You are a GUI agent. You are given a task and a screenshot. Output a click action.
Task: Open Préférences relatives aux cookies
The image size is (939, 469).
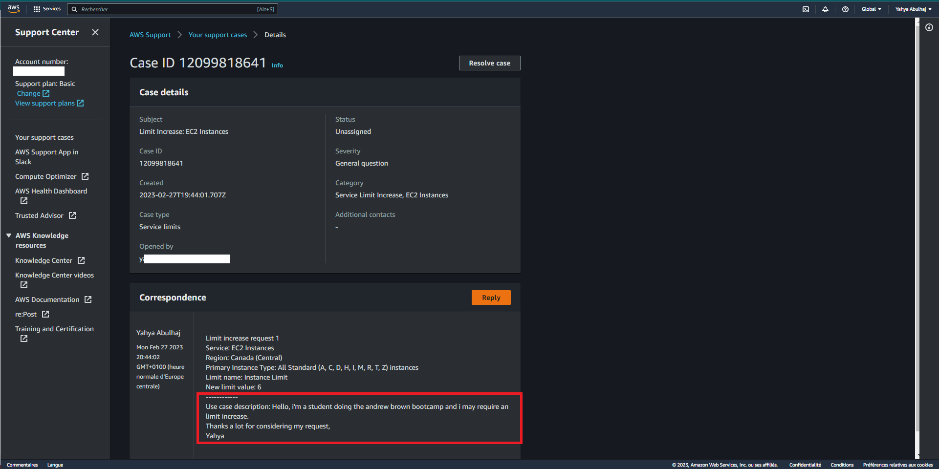[x=898, y=465]
